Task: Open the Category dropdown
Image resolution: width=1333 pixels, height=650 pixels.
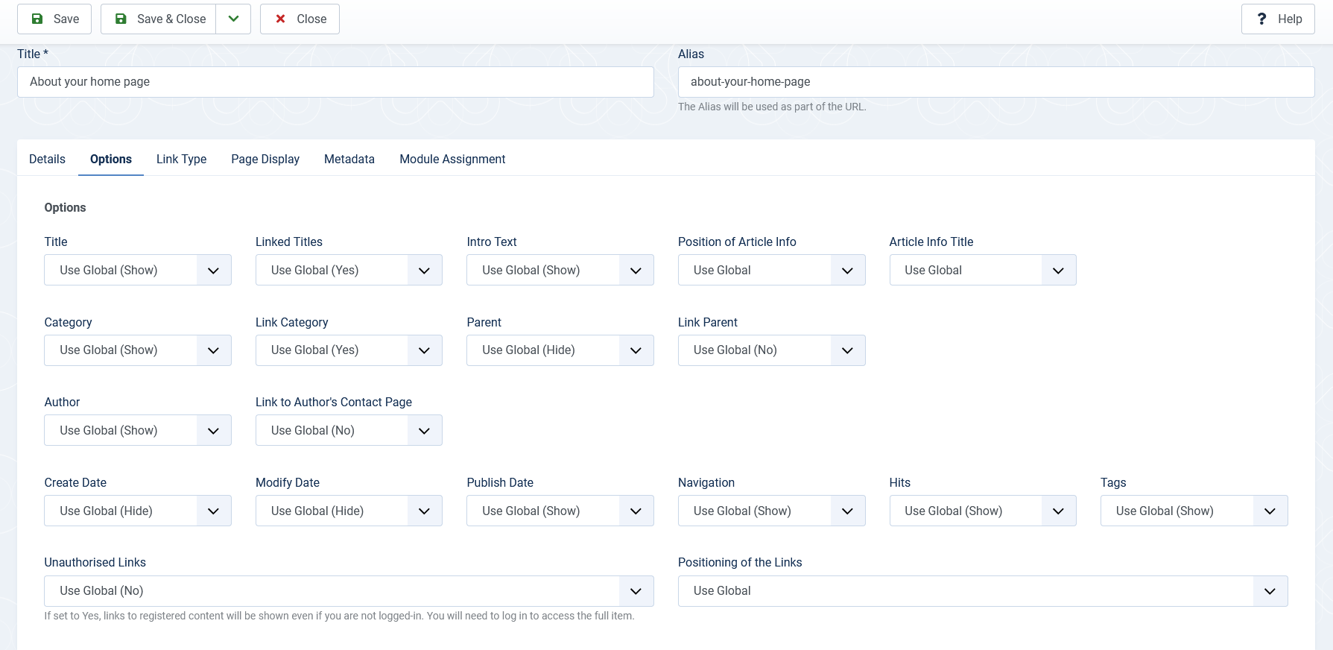Action: (x=138, y=350)
